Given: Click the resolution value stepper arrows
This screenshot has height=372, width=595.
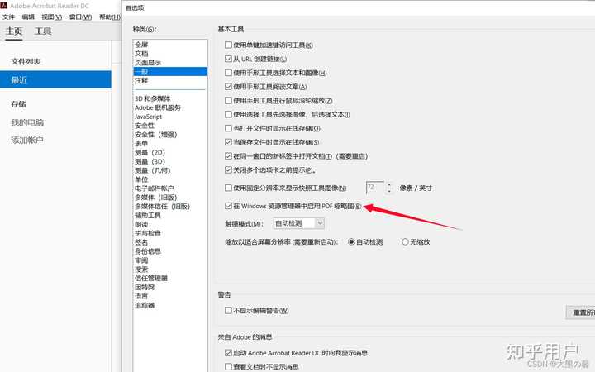Looking at the screenshot, I should (x=389, y=188).
